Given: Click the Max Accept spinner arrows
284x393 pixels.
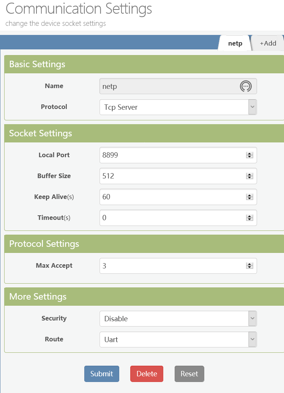Looking at the screenshot, I should (249, 266).
